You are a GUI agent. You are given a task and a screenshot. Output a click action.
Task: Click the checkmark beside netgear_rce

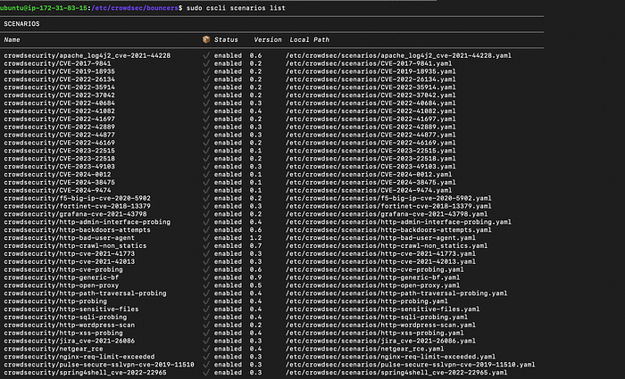206,349
